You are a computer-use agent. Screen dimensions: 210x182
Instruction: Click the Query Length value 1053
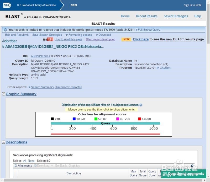pyautogui.click(x=34, y=78)
